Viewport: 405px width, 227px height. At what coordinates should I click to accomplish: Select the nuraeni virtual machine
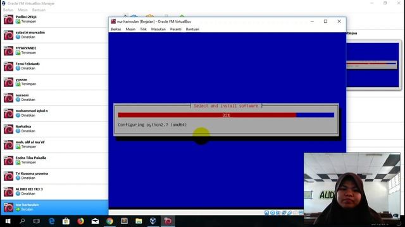click(x=54, y=98)
